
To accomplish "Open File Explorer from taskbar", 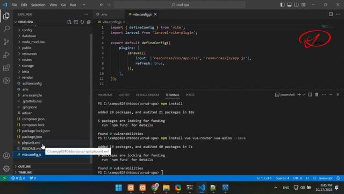I will tap(166, 188).
